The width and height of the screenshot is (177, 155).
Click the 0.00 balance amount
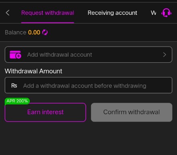34,33
